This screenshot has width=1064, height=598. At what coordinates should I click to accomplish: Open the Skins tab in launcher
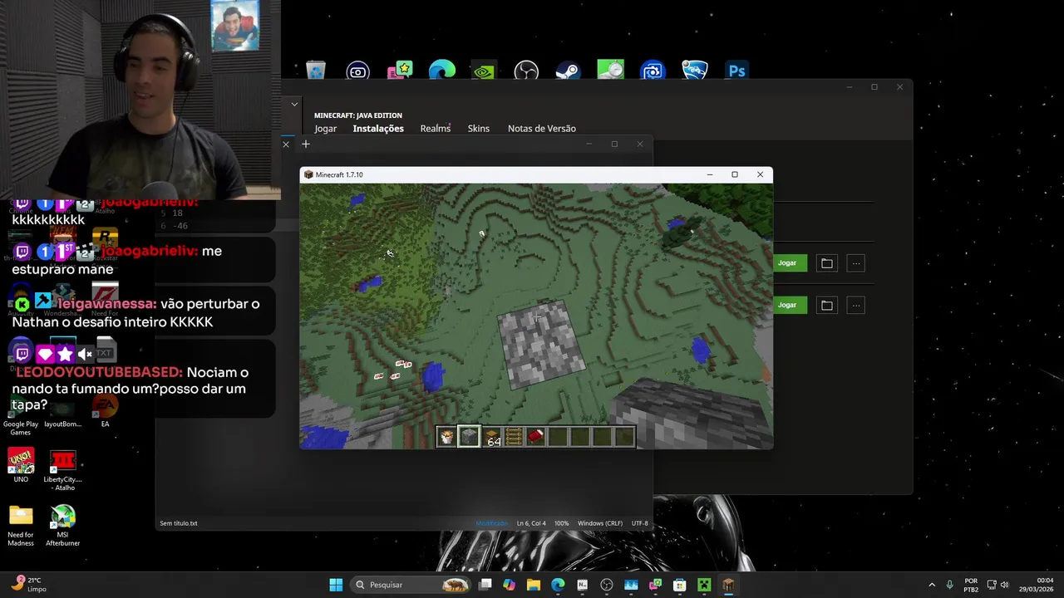(x=479, y=129)
